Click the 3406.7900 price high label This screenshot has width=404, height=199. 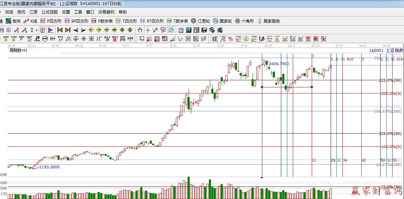pyautogui.click(x=279, y=64)
